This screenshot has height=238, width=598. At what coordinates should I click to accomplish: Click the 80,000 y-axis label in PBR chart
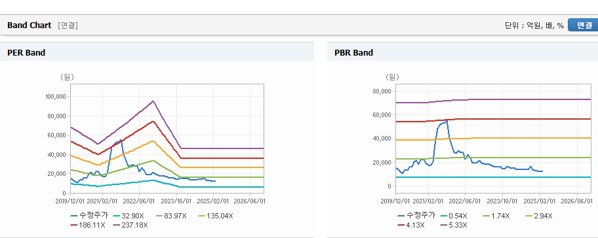pyautogui.click(x=382, y=92)
